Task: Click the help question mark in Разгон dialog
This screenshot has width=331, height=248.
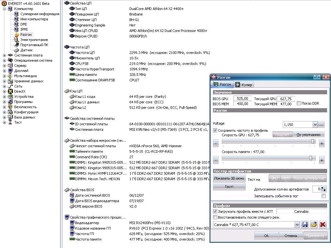Action: (x=317, y=77)
